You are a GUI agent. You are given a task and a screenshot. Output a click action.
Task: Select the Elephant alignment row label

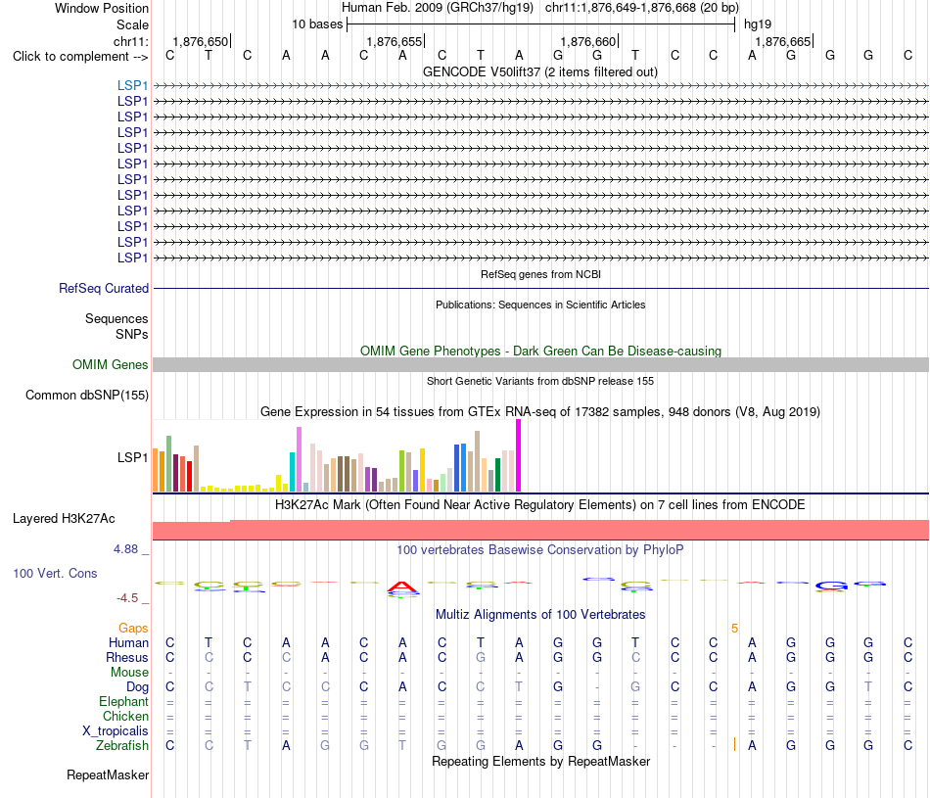[x=124, y=701]
